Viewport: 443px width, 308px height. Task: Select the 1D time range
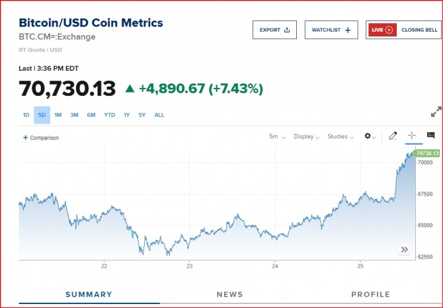pos(26,115)
